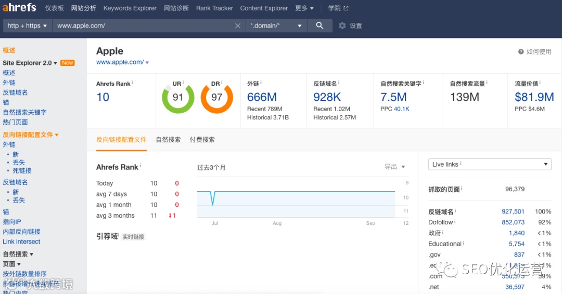The height and width of the screenshot is (294, 562).
Task: Switch to the 自然搜索 tab
Action: point(168,140)
